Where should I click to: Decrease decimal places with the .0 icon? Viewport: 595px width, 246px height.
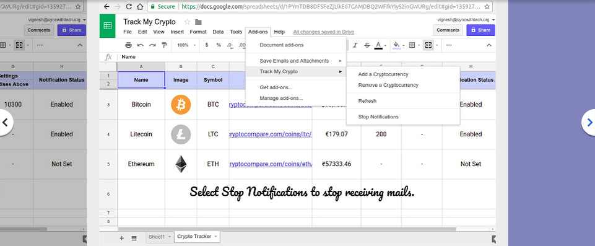(x=230, y=45)
